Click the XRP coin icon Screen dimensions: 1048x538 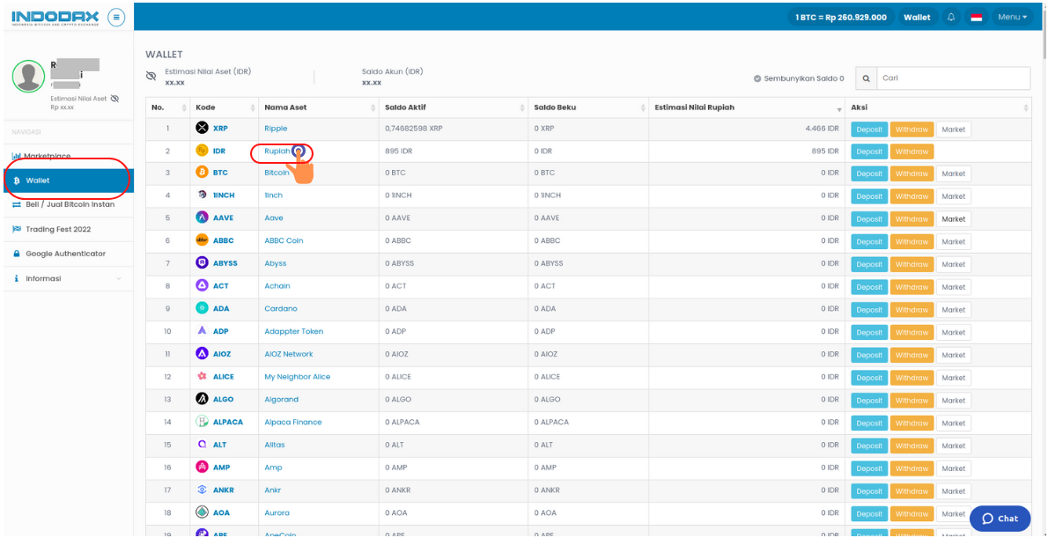(202, 128)
